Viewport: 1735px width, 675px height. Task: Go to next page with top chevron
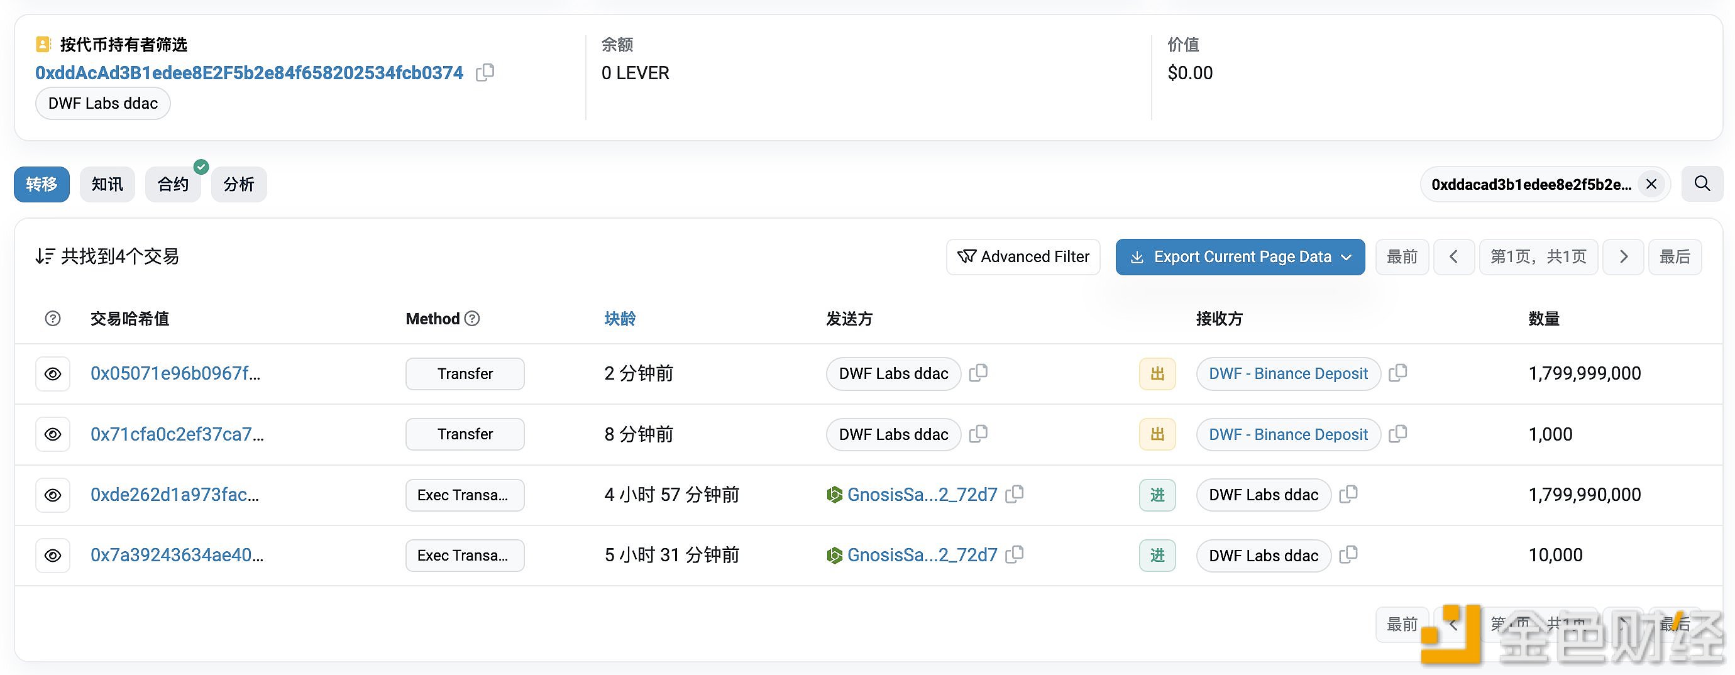click(1623, 256)
